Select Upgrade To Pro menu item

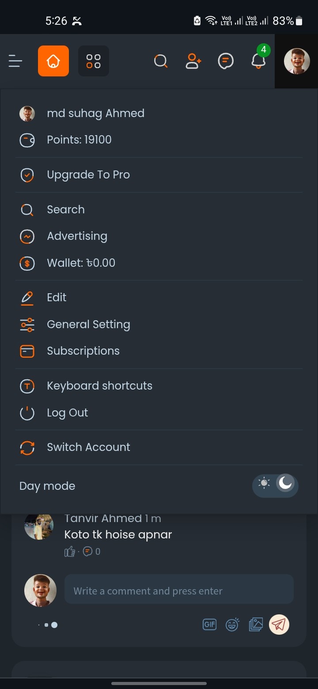88,175
